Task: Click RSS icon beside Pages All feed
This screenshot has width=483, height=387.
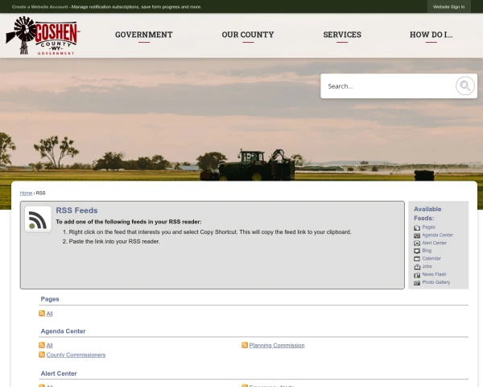Action: click(x=42, y=314)
